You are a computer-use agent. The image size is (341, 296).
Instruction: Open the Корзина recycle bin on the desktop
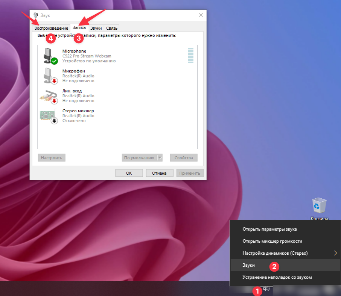[x=319, y=208]
